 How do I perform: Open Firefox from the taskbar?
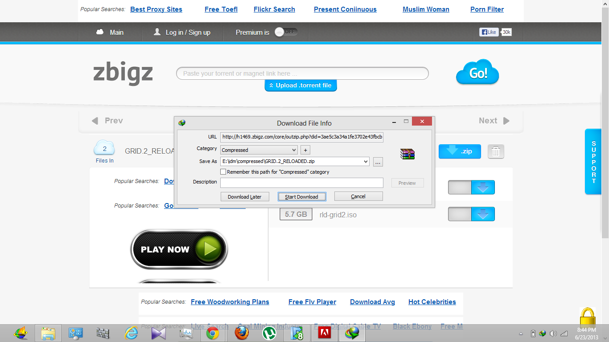click(242, 333)
